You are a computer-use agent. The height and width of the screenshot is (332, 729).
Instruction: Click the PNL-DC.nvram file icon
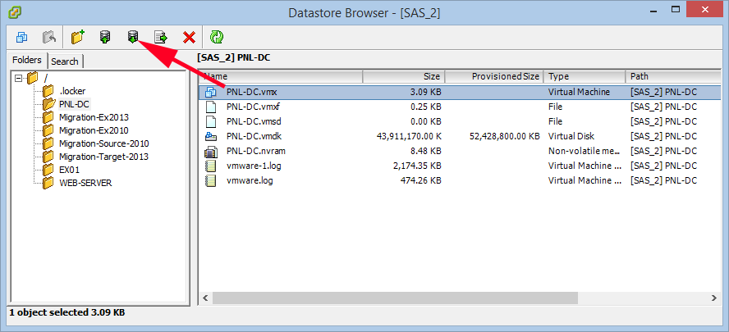pyautogui.click(x=211, y=152)
